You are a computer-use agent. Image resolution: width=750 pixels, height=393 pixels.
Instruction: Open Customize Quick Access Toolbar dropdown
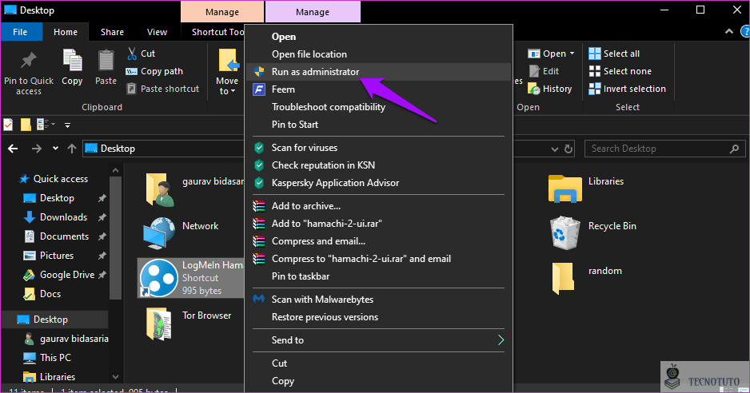(67, 125)
